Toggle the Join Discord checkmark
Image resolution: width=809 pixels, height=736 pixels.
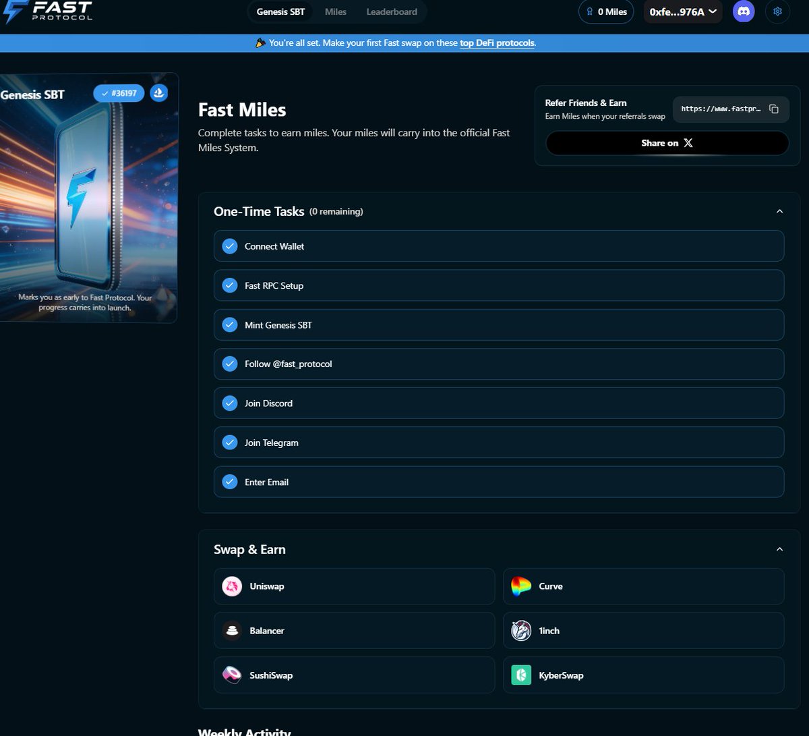(230, 403)
